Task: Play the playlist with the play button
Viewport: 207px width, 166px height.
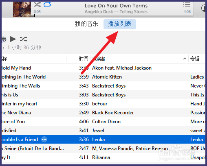Action: (x=13, y=39)
